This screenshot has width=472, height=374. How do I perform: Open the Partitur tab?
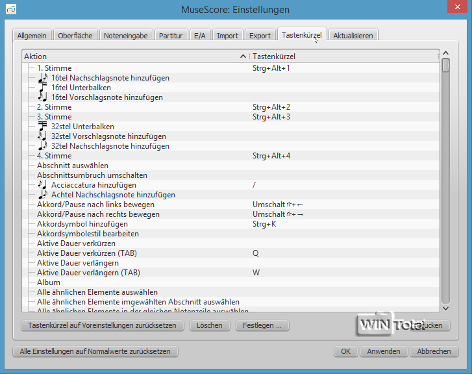(x=171, y=36)
